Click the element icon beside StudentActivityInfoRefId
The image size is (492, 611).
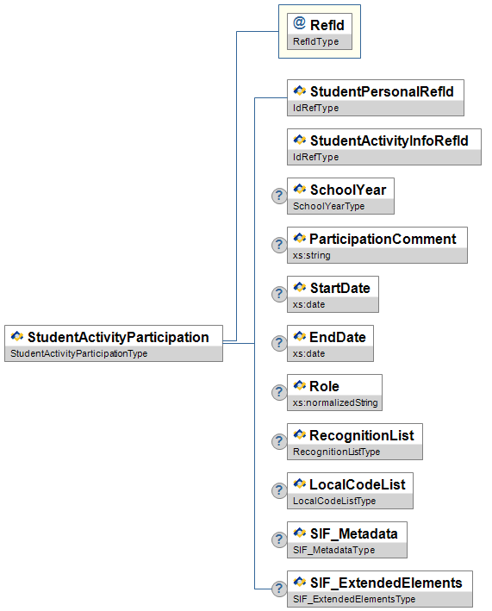tap(300, 140)
